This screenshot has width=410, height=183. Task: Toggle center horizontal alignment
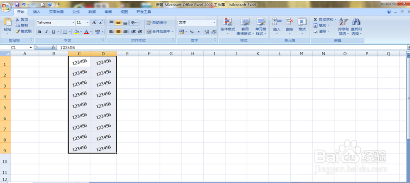click(x=118, y=31)
